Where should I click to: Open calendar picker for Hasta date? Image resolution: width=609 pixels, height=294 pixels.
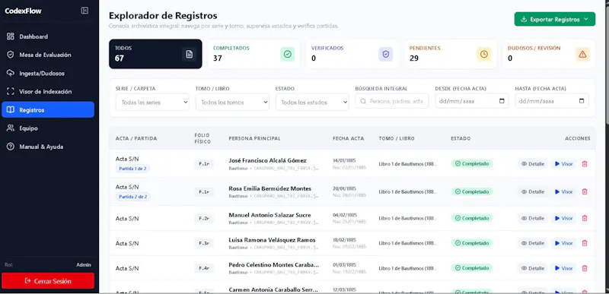pyautogui.click(x=582, y=101)
